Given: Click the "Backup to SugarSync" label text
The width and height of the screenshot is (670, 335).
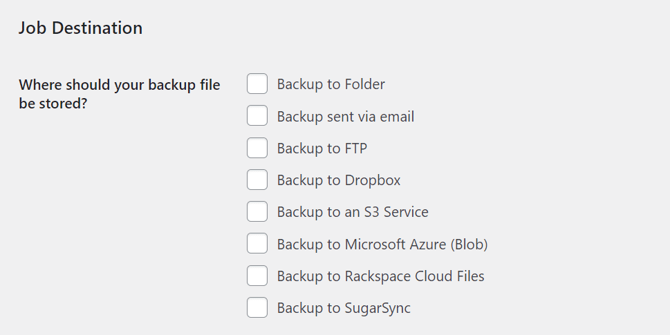Looking at the screenshot, I should point(344,308).
